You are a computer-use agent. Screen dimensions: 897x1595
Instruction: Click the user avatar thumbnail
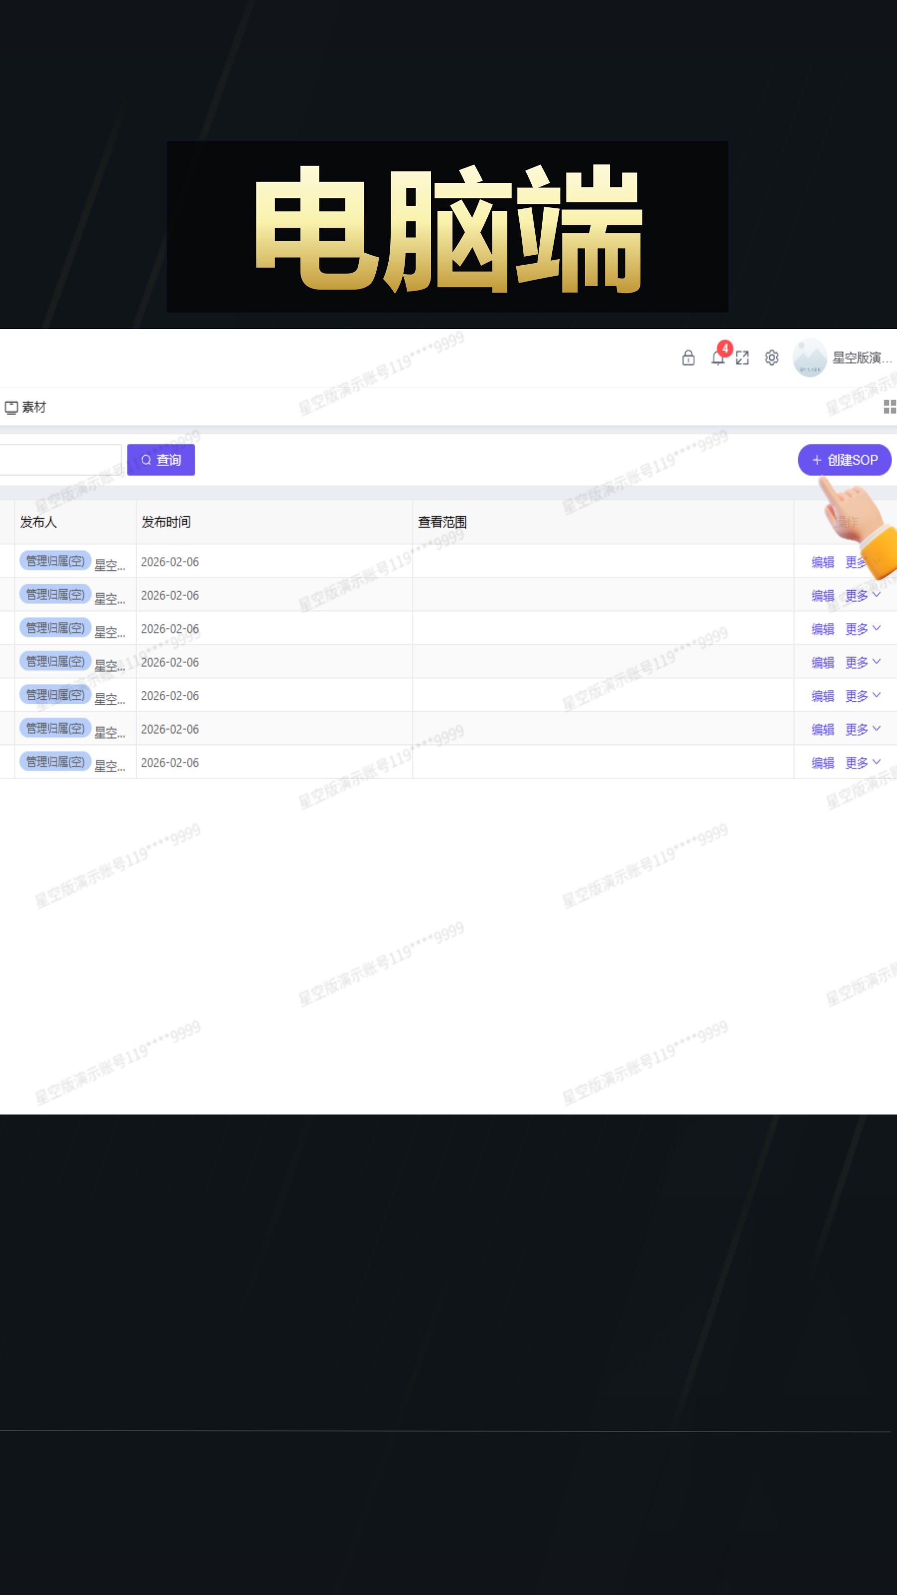[809, 358]
